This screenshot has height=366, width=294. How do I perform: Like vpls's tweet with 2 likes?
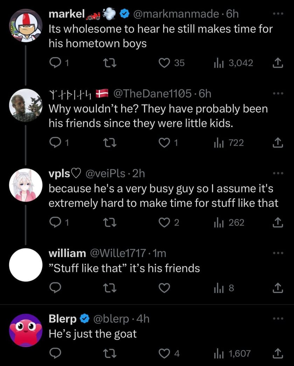point(164,223)
